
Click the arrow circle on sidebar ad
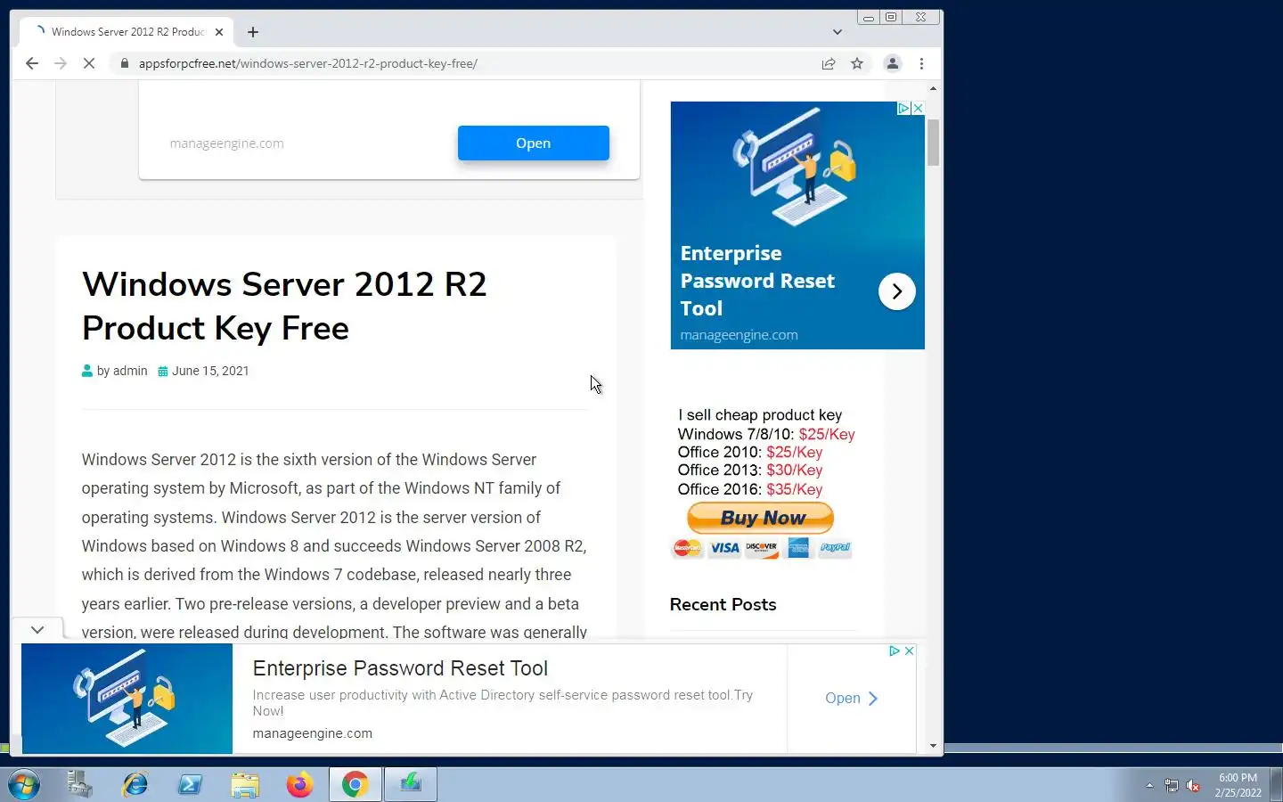click(897, 291)
